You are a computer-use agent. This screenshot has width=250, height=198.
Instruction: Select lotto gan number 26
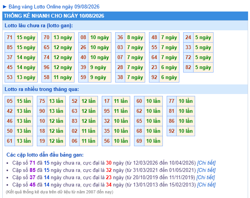tap(83, 47)
